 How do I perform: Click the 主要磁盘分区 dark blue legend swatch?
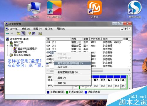click(x=48, y=92)
